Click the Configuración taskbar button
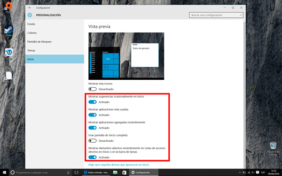Screen dimensions: 282x176 coord(143,172)
